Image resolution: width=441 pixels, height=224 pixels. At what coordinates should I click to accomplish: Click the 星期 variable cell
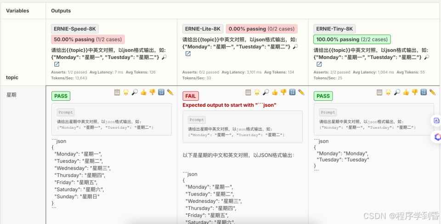11,95
